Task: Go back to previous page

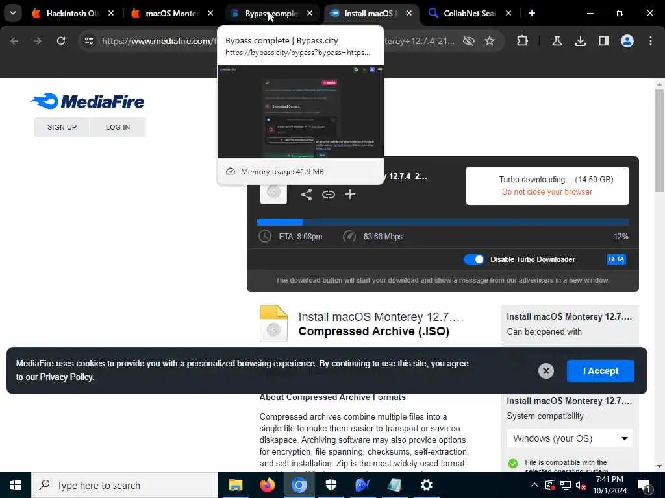Action: tap(14, 41)
